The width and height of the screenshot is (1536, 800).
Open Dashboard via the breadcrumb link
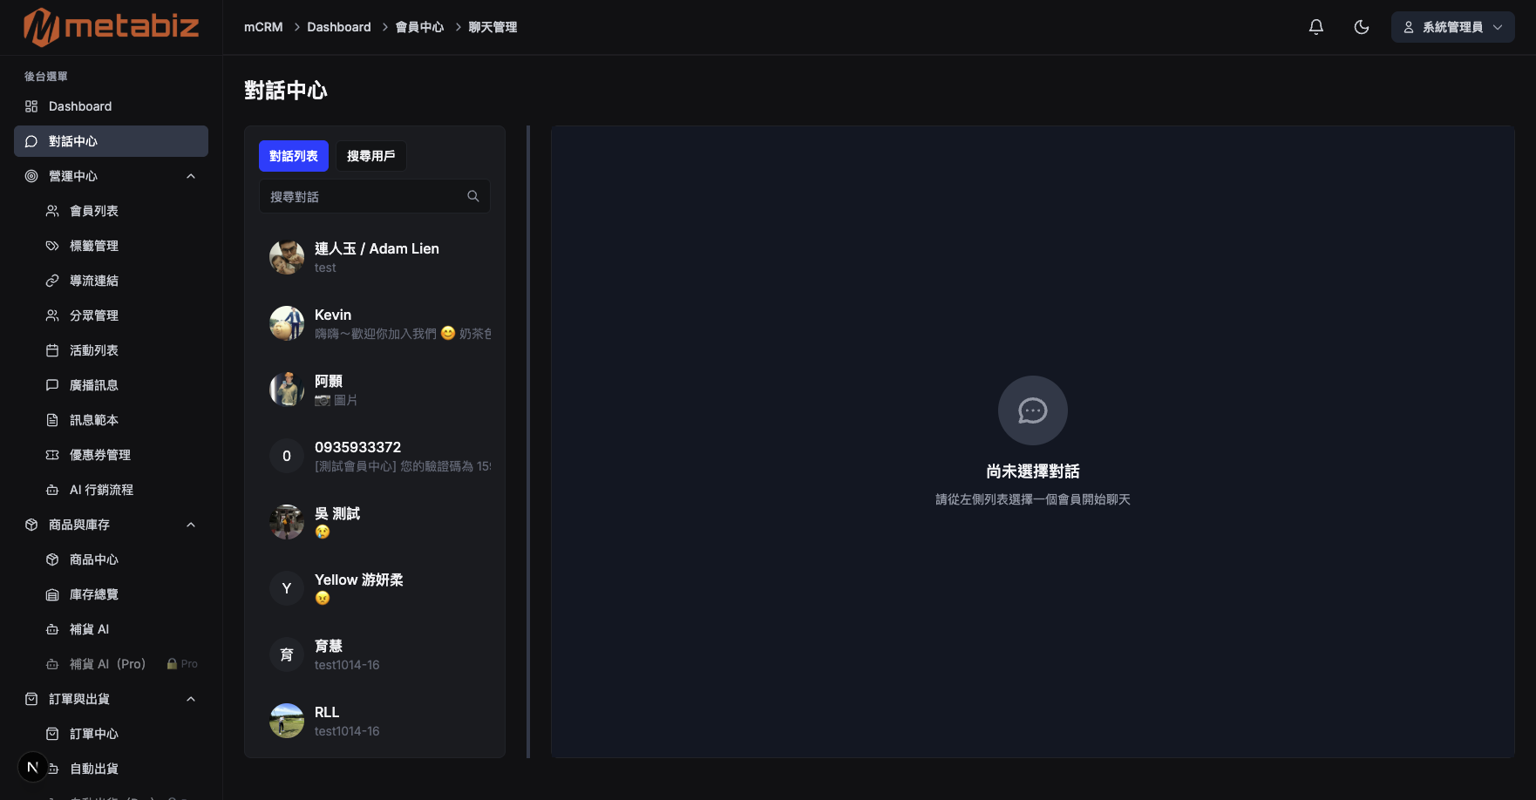coord(339,27)
